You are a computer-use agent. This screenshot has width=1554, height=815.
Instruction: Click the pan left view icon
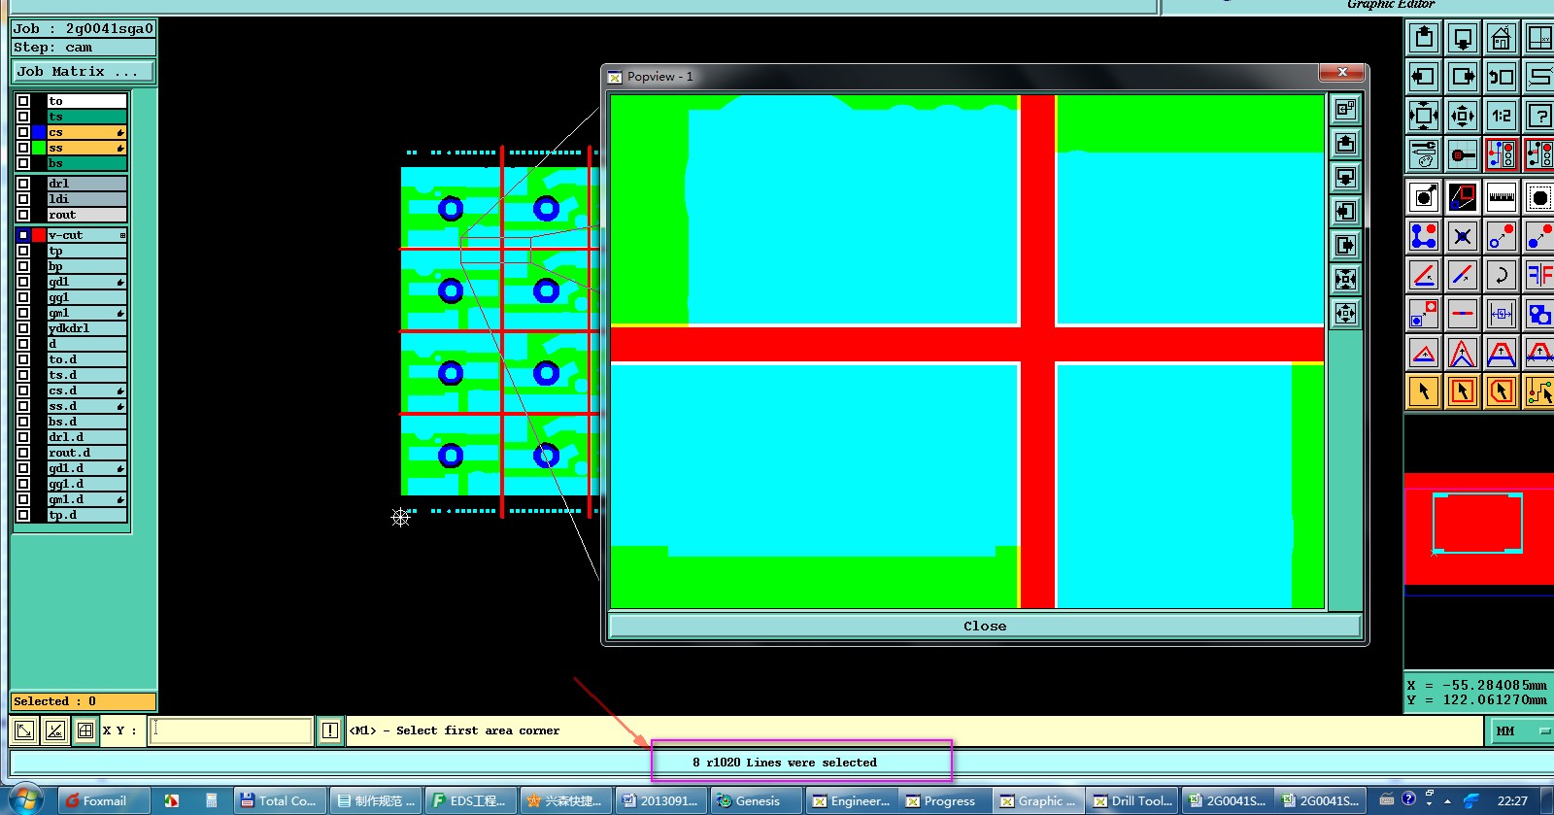click(x=1424, y=77)
